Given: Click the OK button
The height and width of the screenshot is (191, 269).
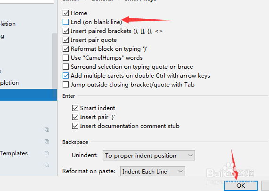Looking at the screenshot, I should [x=241, y=186].
